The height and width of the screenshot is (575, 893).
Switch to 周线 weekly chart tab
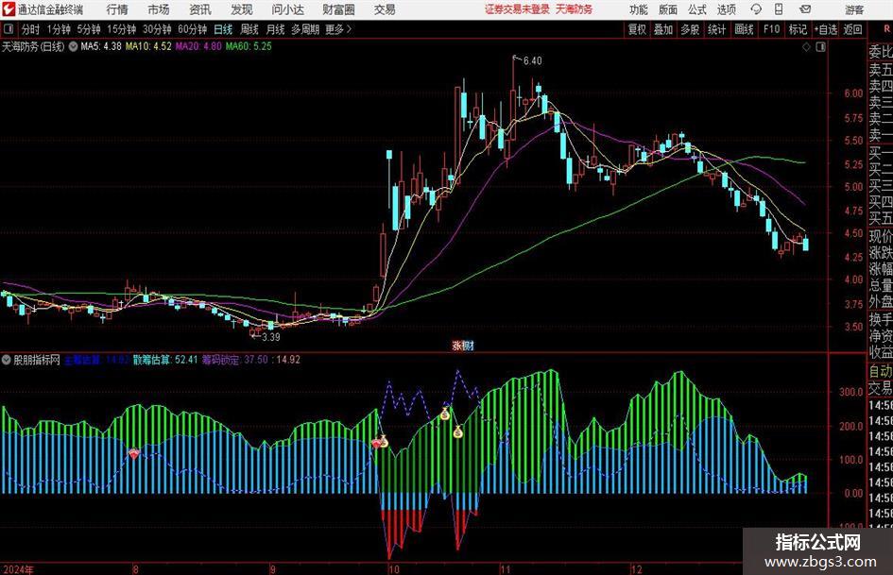pyautogui.click(x=249, y=29)
